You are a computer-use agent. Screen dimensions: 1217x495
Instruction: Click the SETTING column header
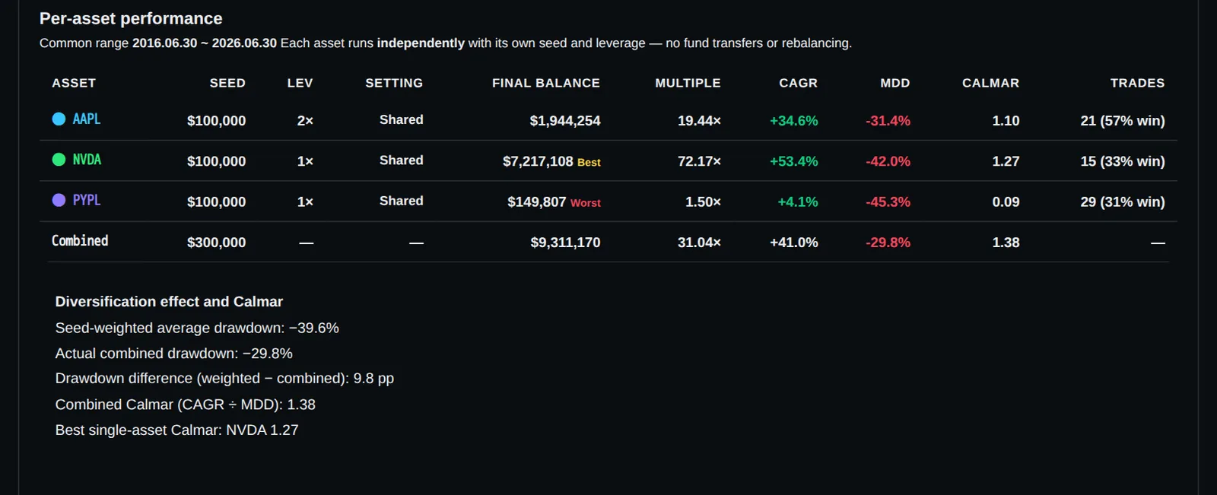(394, 83)
